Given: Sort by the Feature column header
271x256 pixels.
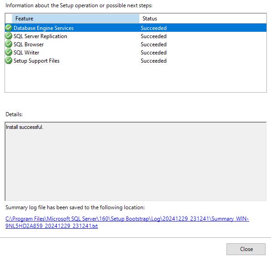Looking at the screenshot, I should (75, 19).
